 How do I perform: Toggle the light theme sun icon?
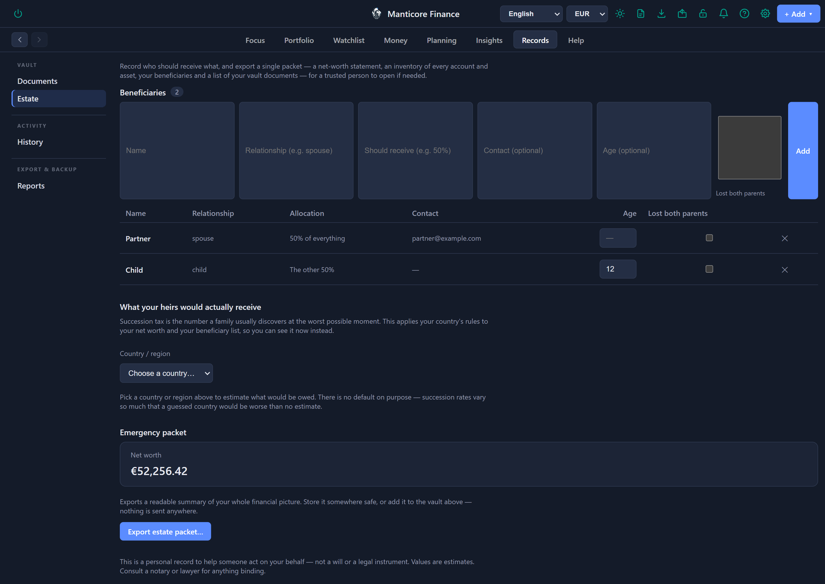click(620, 14)
